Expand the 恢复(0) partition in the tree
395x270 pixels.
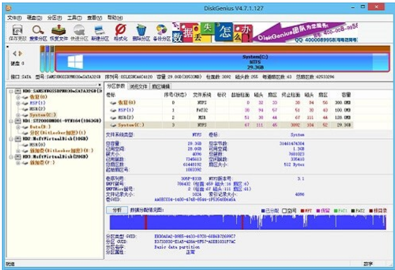pyautogui.click(x=18, y=97)
